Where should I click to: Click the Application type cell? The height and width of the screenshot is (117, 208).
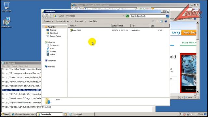pos(136,30)
